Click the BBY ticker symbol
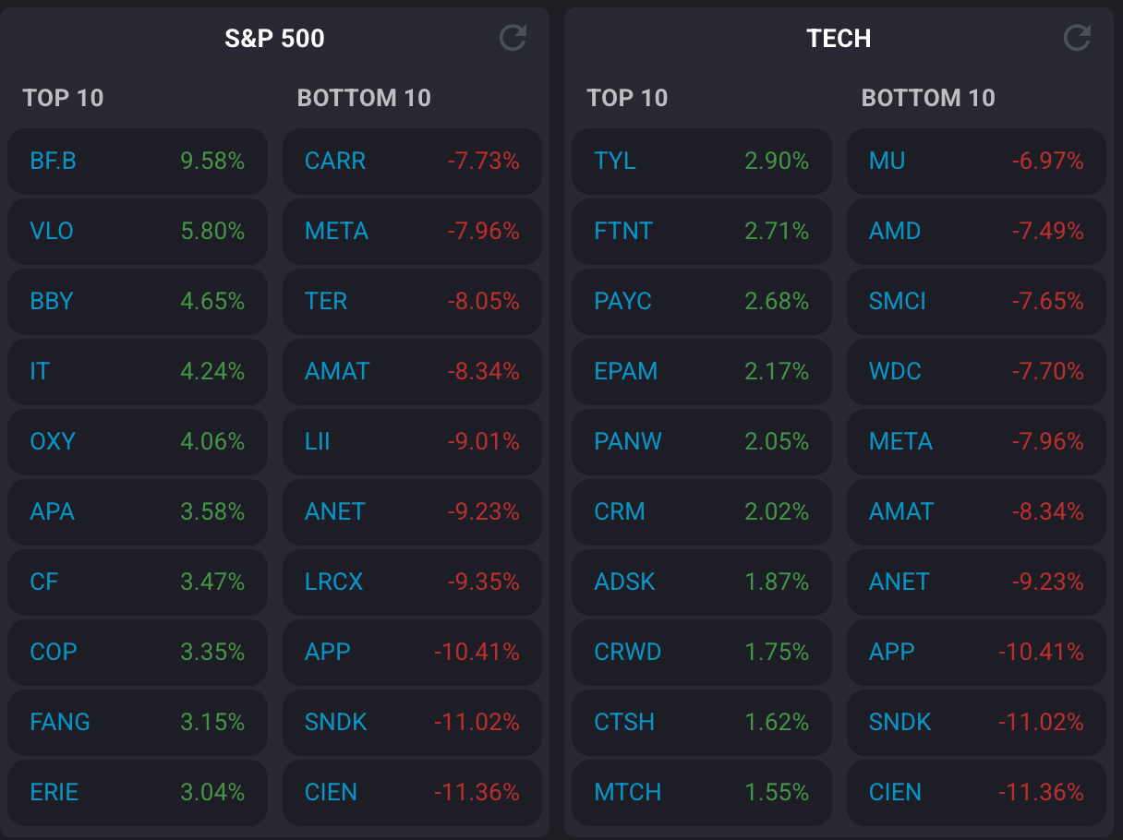The height and width of the screenshot is (840, 1123). tap(52, 302)
